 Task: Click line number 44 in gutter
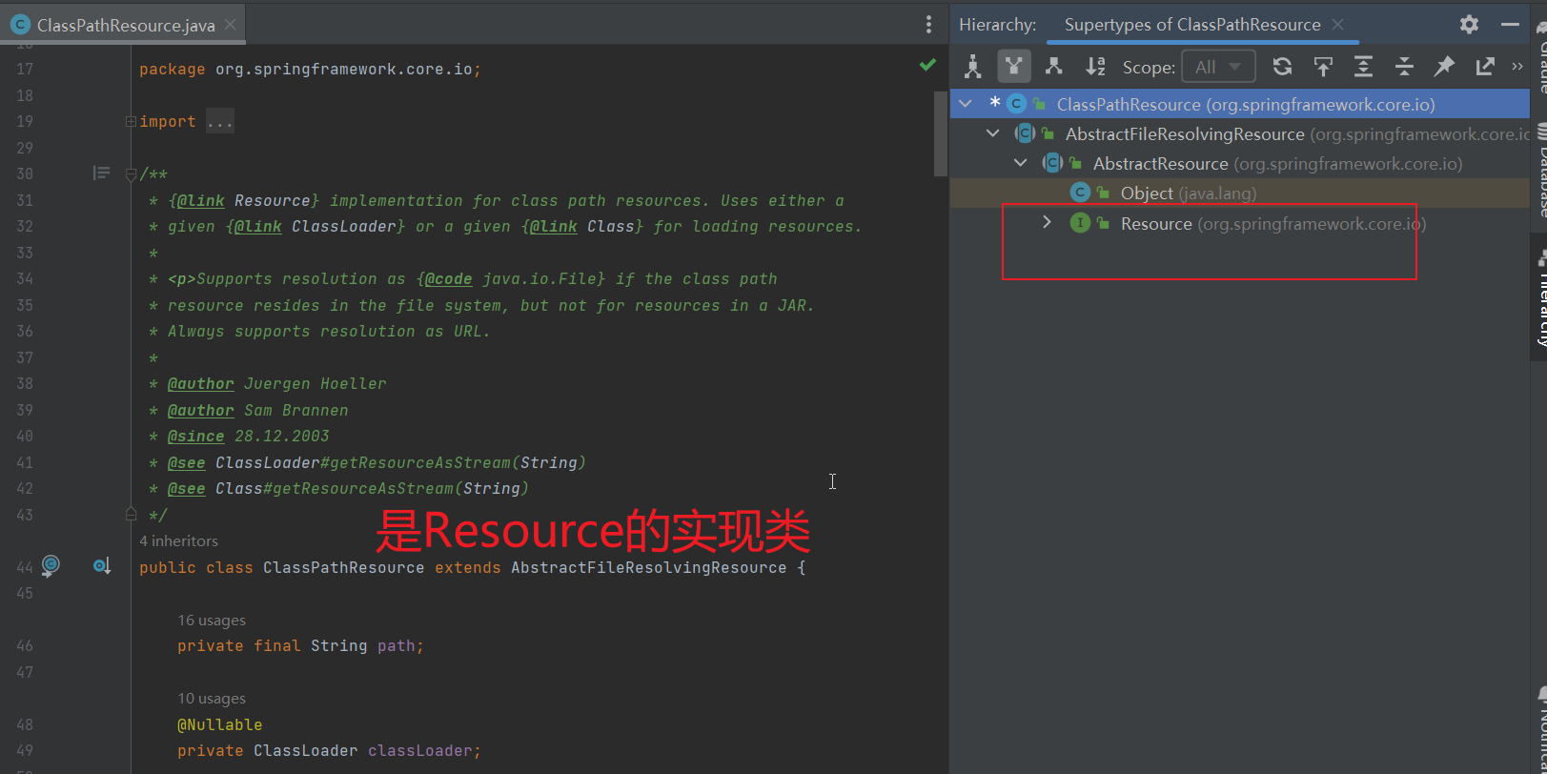(25, 567)
